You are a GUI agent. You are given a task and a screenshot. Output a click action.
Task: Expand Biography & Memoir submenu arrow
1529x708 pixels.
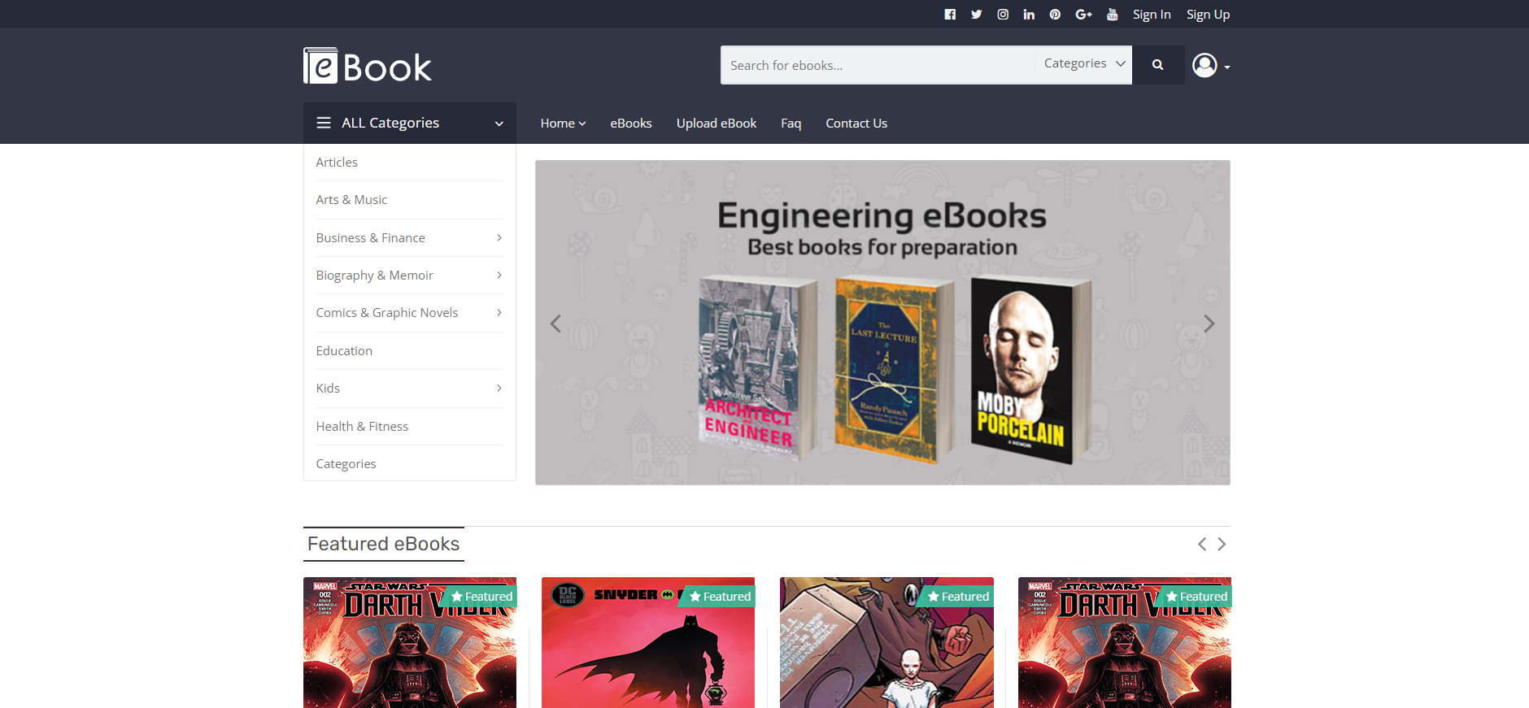[499, 276]
